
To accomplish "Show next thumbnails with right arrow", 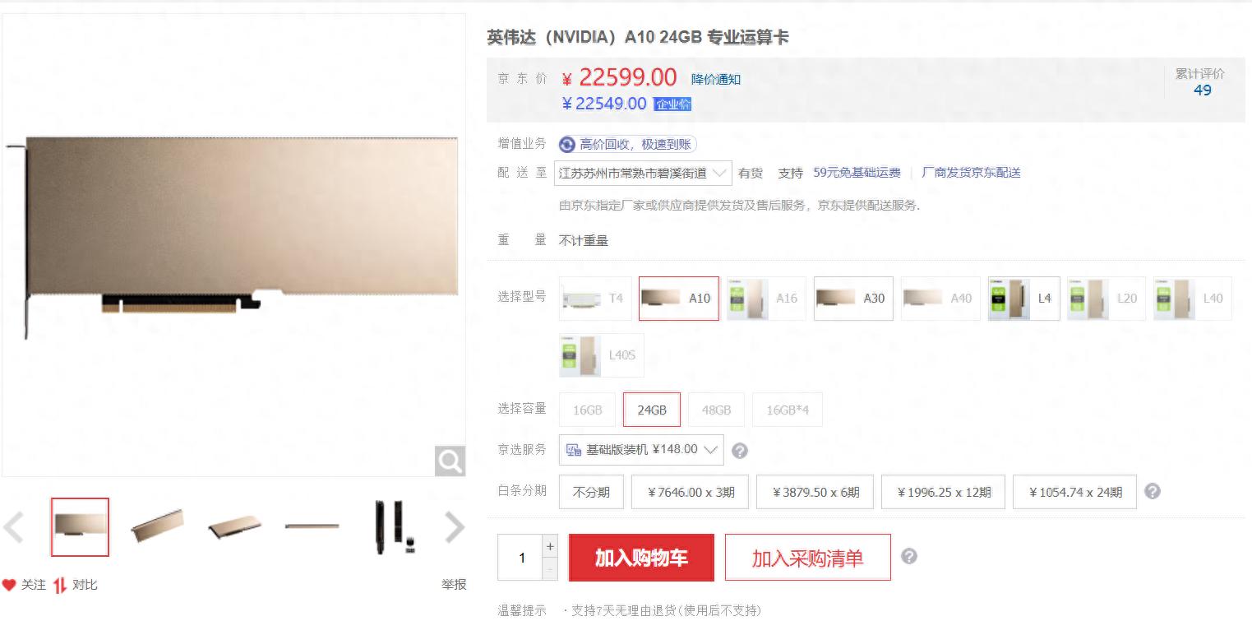I will click(455, 527).
